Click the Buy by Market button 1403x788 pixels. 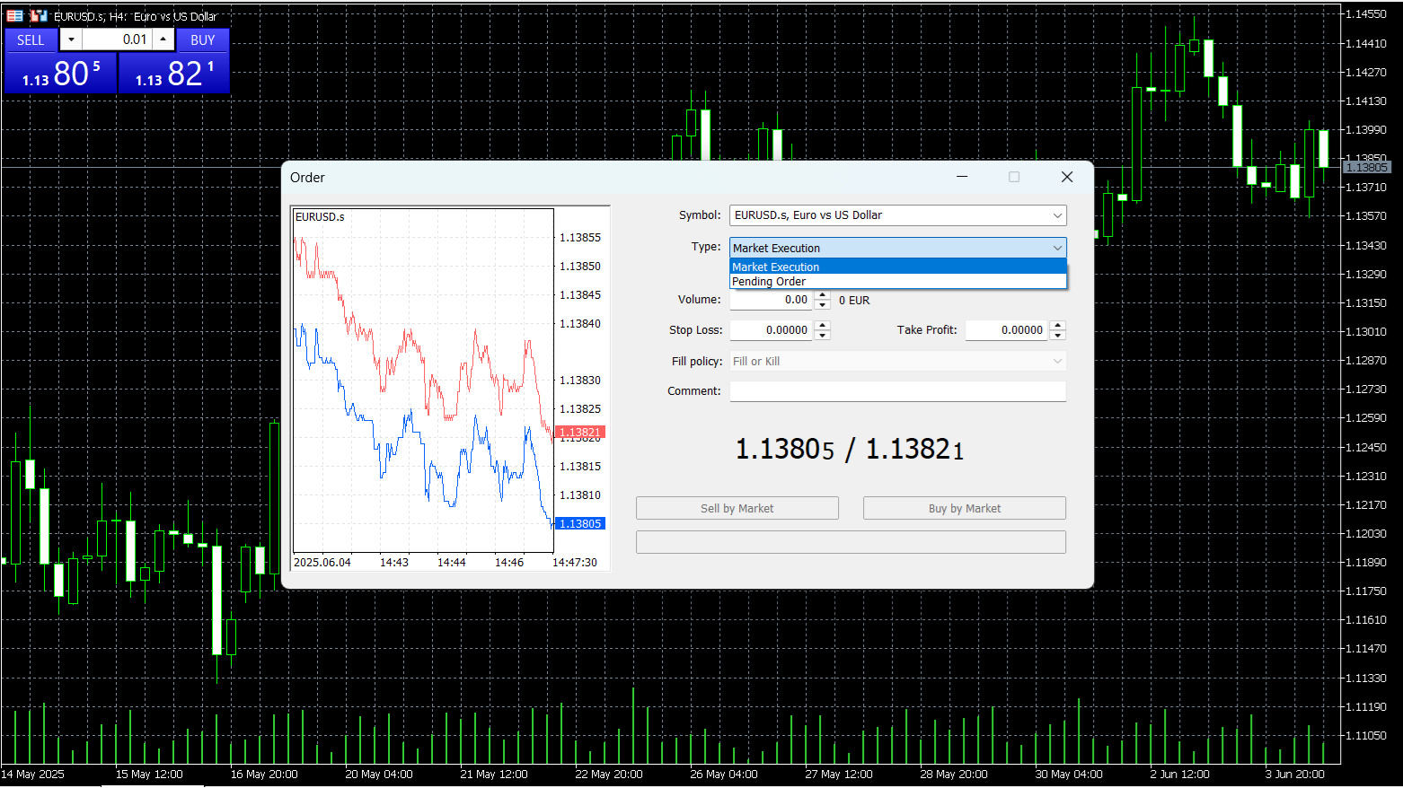pos(965,508)
